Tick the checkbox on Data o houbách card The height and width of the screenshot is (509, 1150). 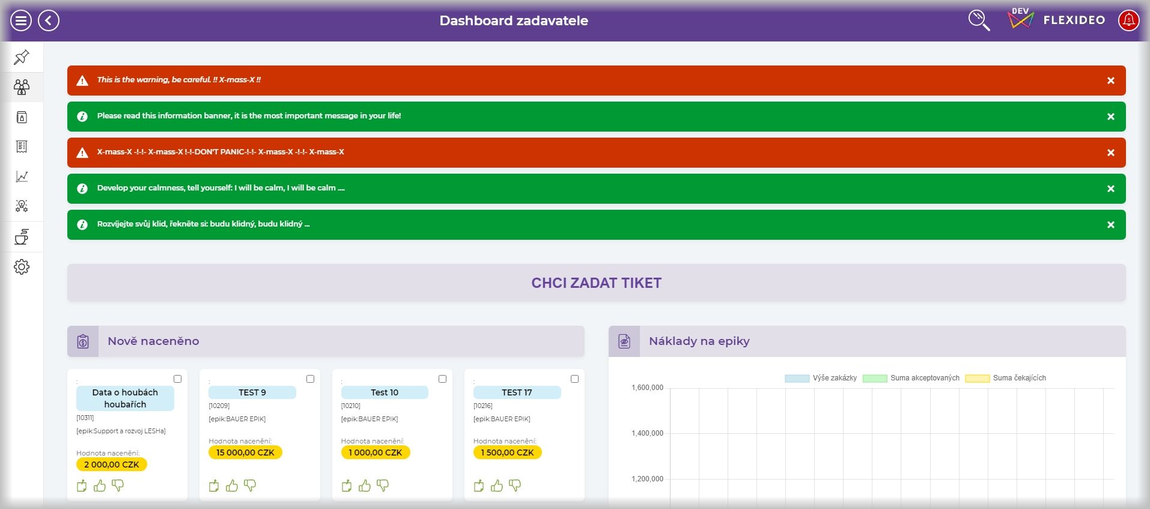(177, 379)
